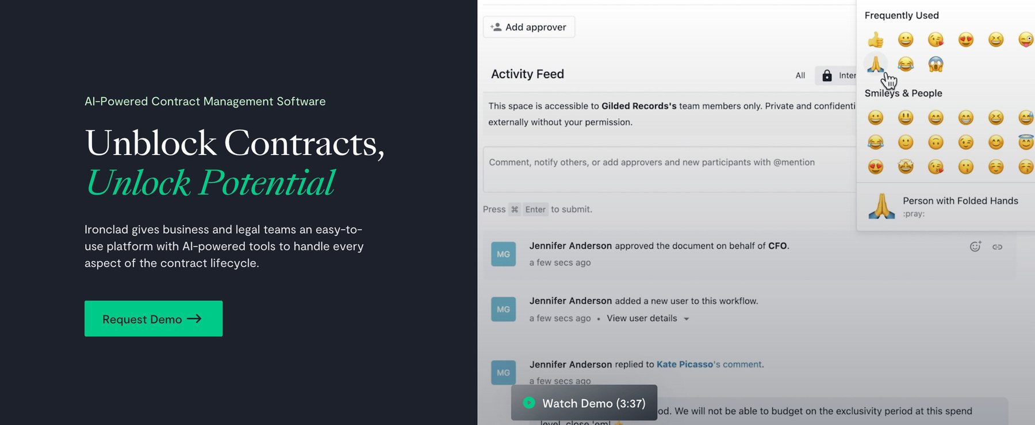Copy link with the chain icon
Screen dimensions: 1035x425
pyautogui.click(x=998, y=247)
